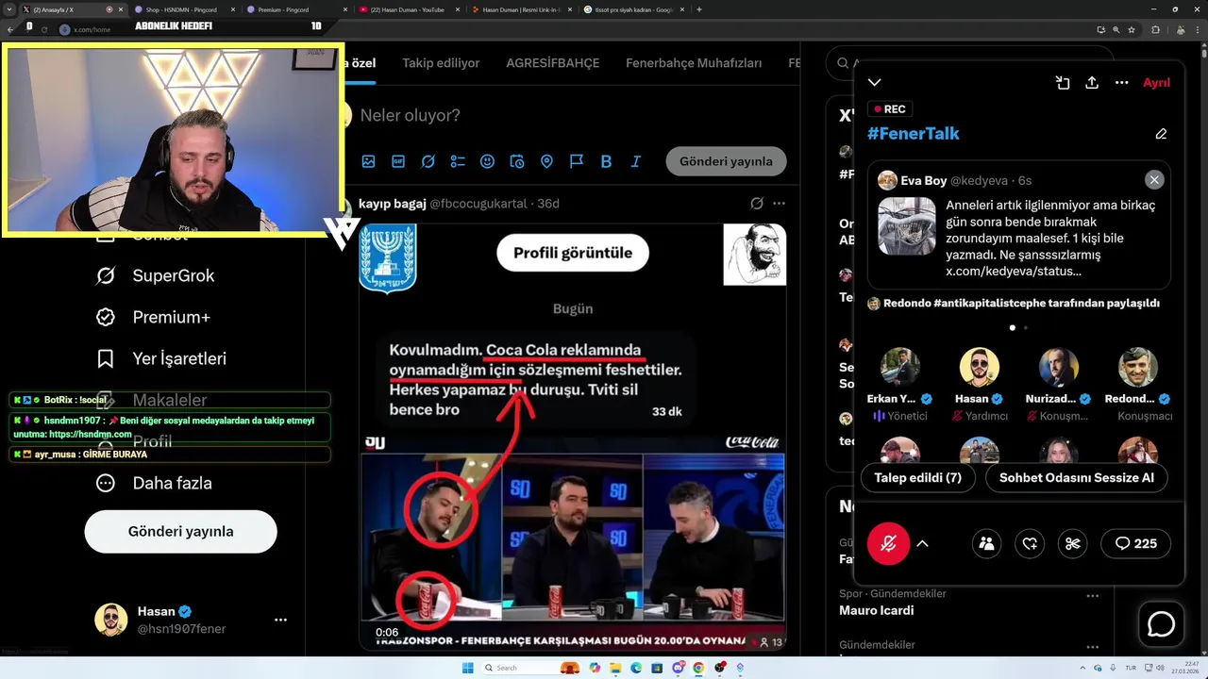Send a heart reaction in the Space

pos(1030,543)
